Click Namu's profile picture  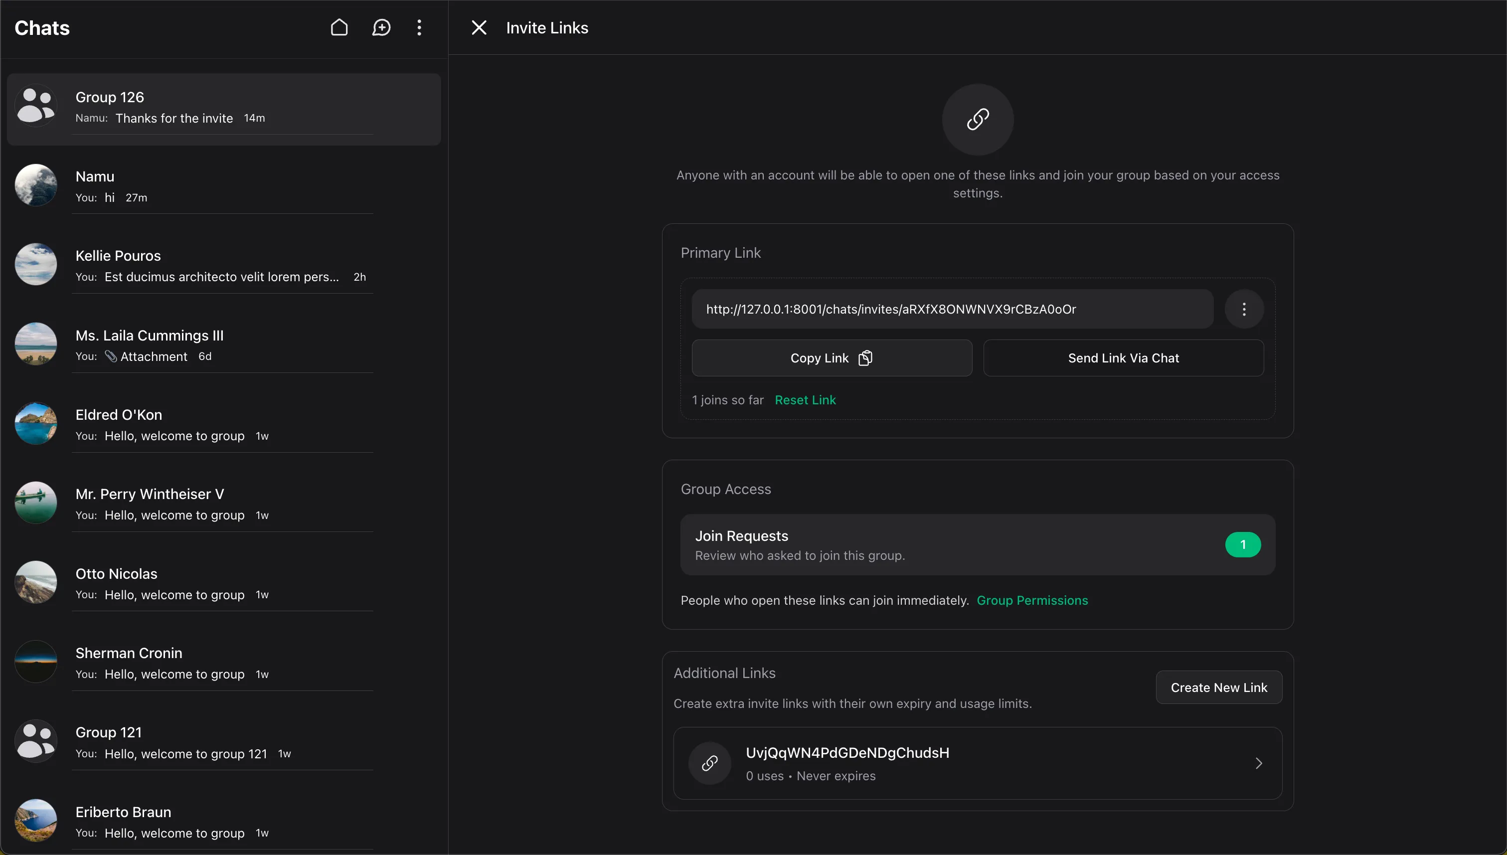point(36,185)
